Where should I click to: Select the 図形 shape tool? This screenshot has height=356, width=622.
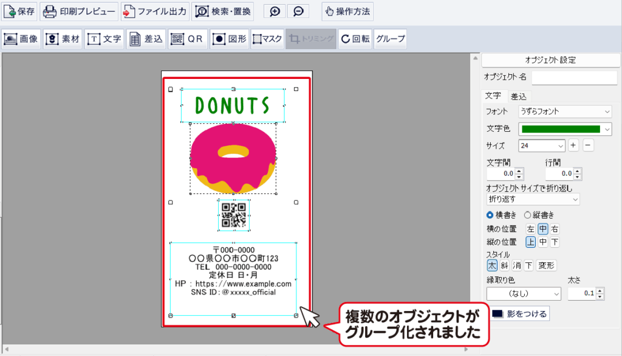tap(229, 39)
